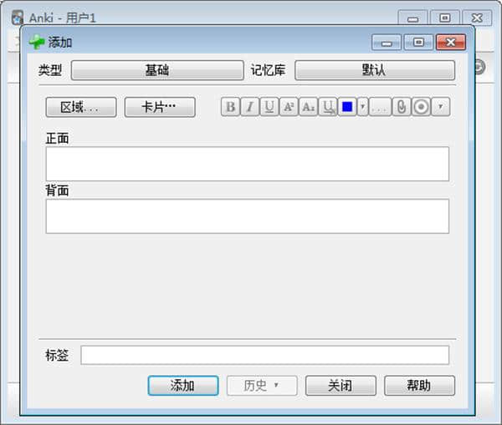Image resolution: width=502 pixels, height=425 pixels.
Task: Change note type via 基础 button
Action: point(157,70)
